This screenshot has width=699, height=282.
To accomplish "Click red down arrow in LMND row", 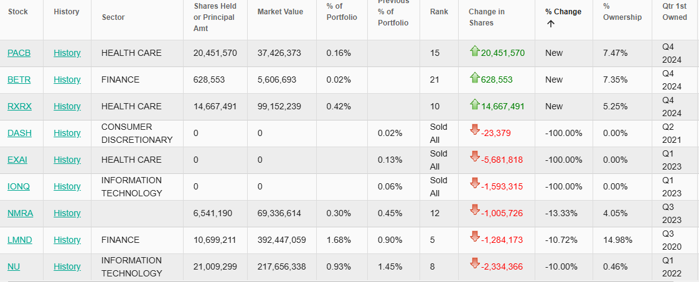I will click(475, 237).
